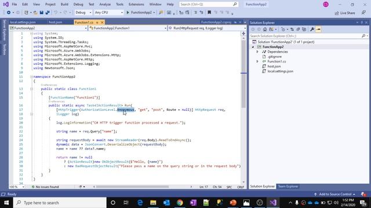Viewport: 371px width, 208px height.
Task: Close the Function1.cs tab
Action: [102, 23]
